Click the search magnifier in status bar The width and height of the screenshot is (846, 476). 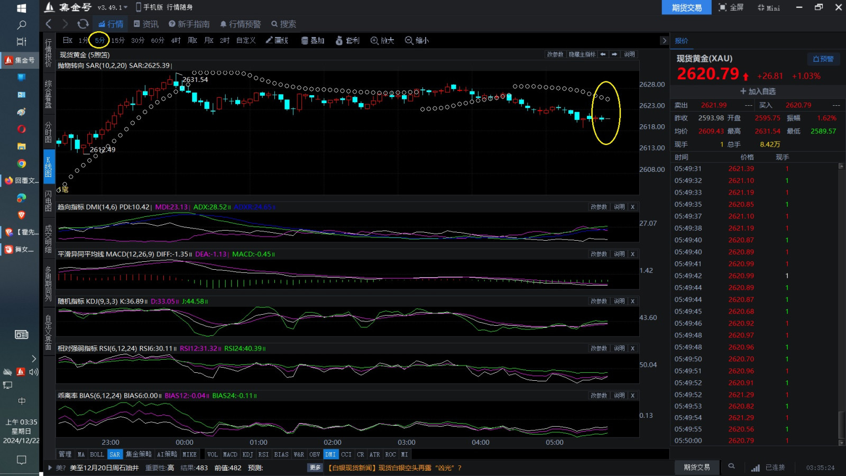pyautogui.click(x=731, y=466)
